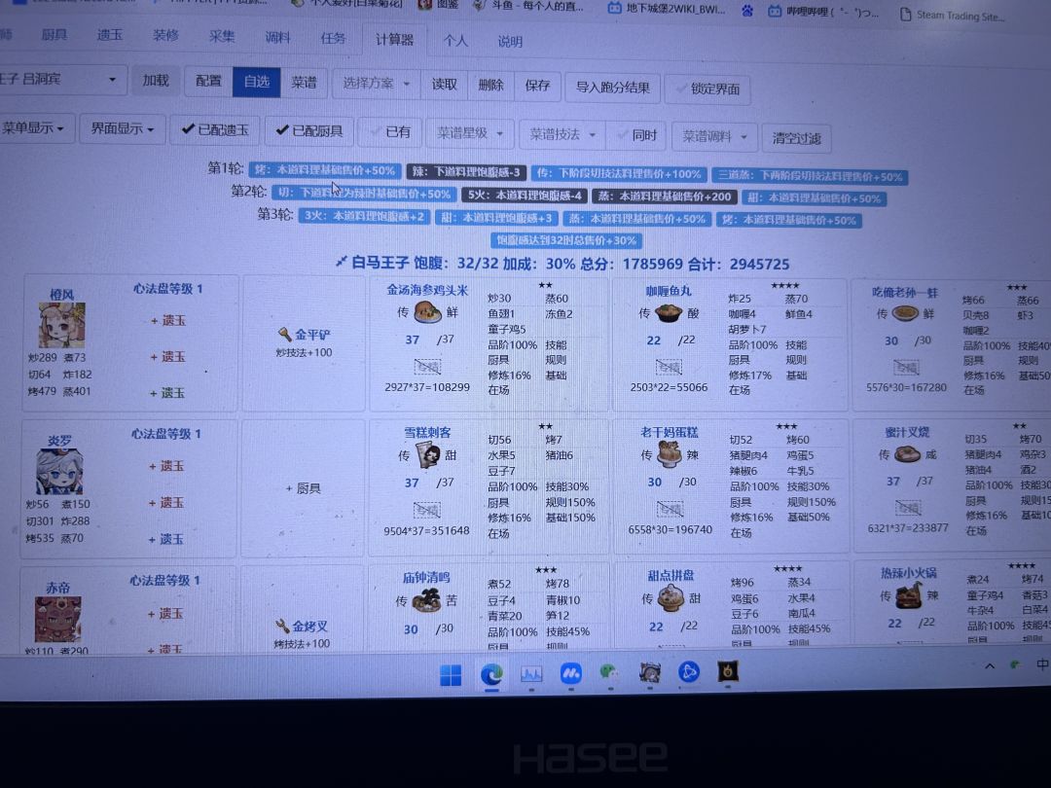Switch to the 厨具 tab

pos(54,34)
